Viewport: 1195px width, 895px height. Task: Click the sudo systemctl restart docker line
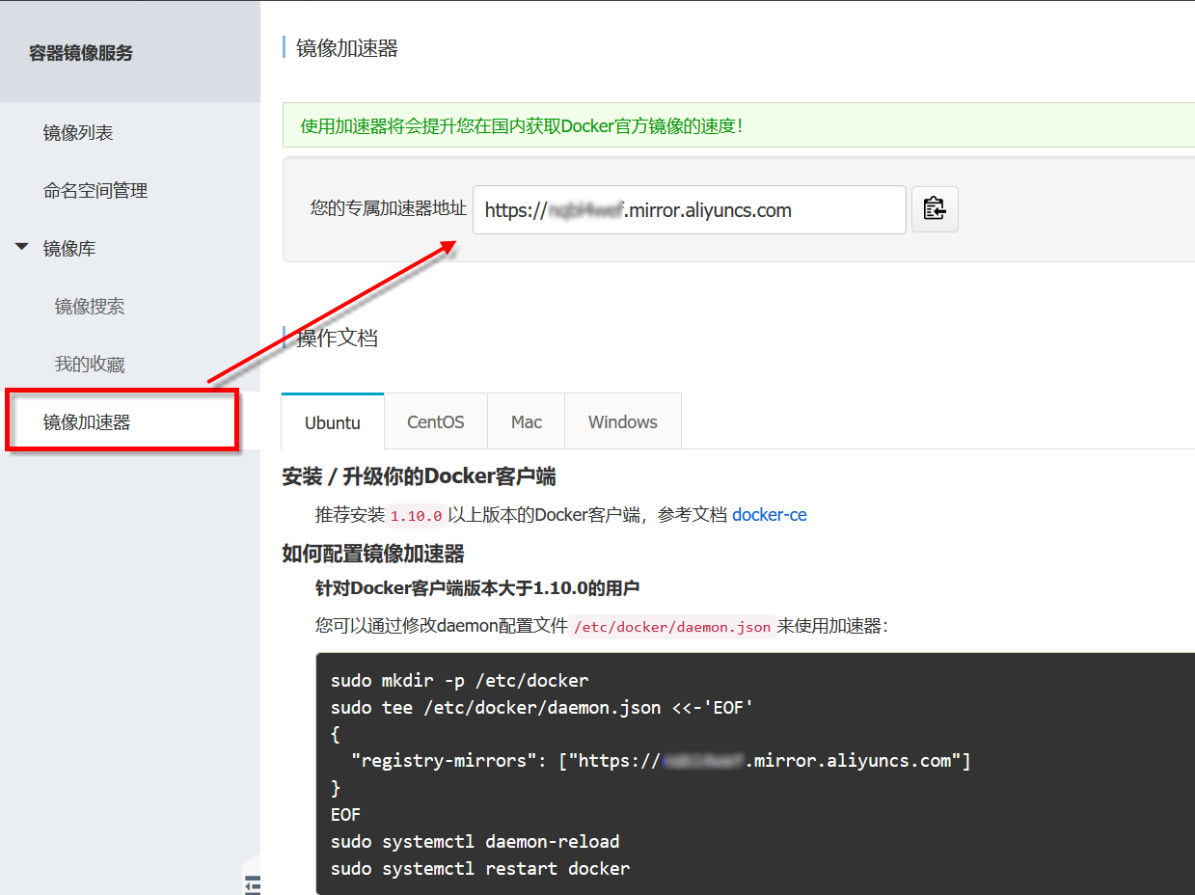tap(479, 868)
